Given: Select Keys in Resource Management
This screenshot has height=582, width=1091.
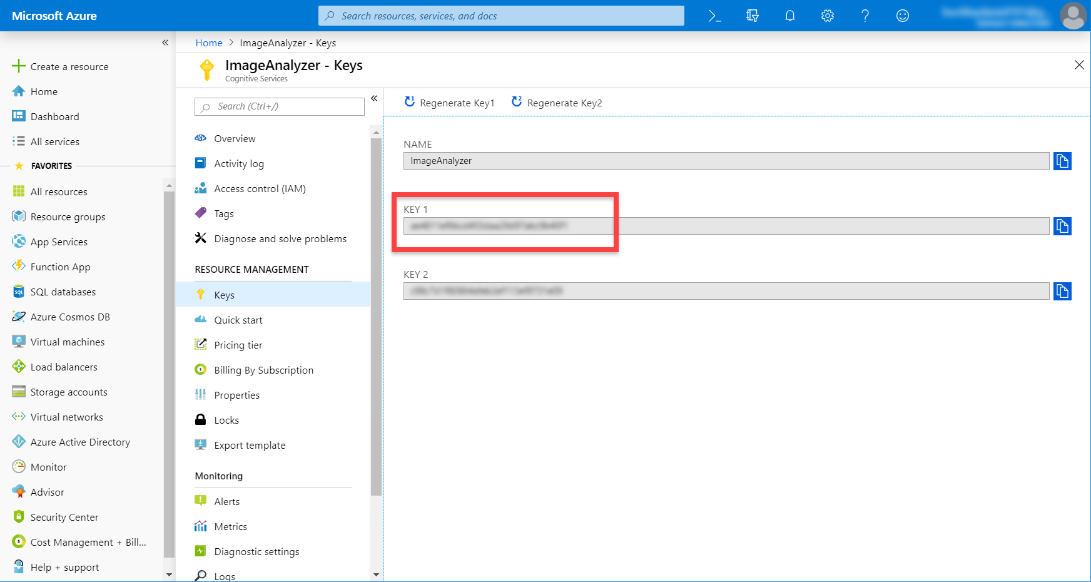Looking at the screenshot, I should pos(273,295).
